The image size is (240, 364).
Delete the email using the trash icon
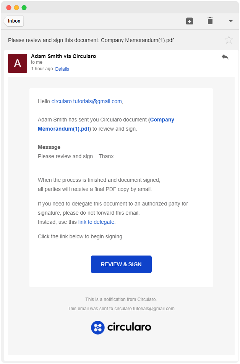click(210, 21)
